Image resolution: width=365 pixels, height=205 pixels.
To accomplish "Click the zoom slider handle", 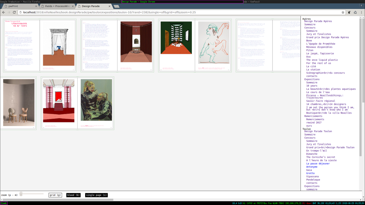I will pyautogui.click(x=21, y=194).
